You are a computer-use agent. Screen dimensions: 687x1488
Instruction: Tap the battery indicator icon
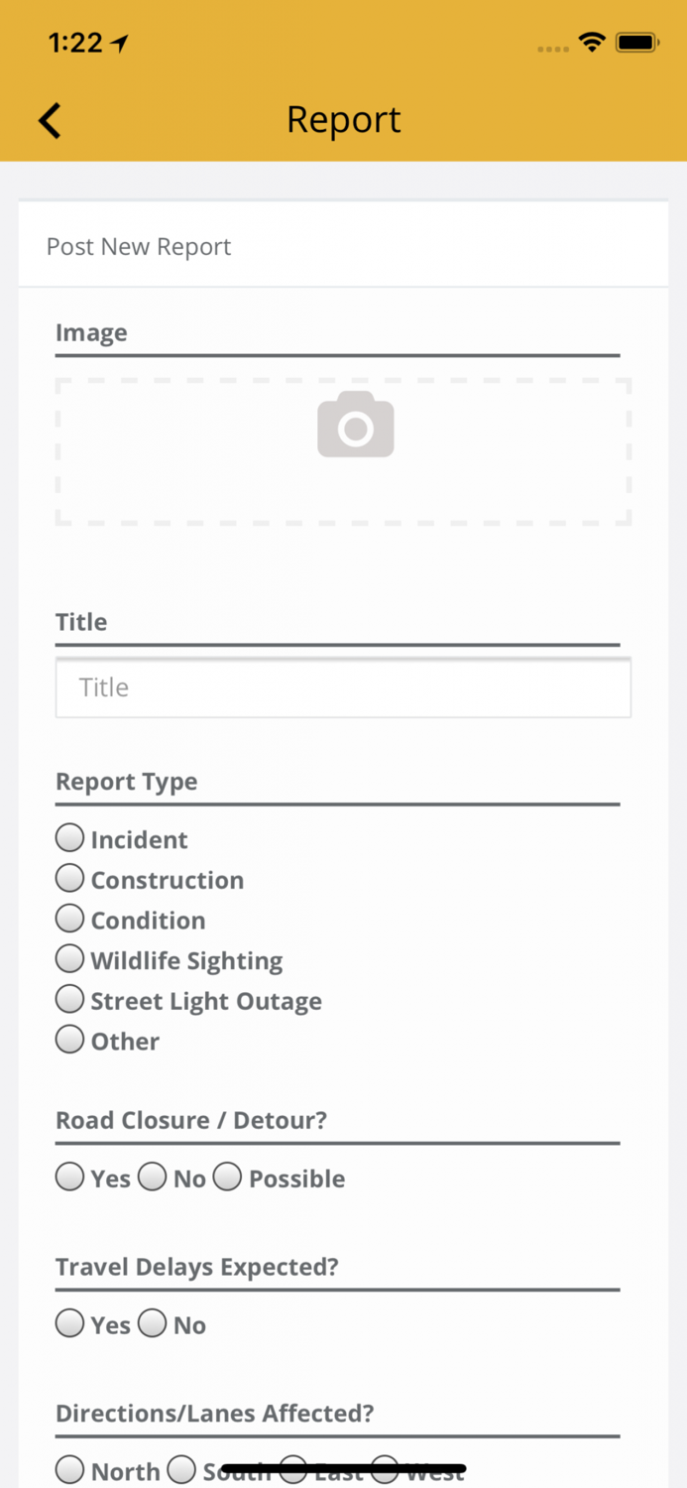pos(636,43)
